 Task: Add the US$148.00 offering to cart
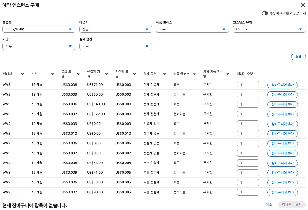(x=282, y=104)
